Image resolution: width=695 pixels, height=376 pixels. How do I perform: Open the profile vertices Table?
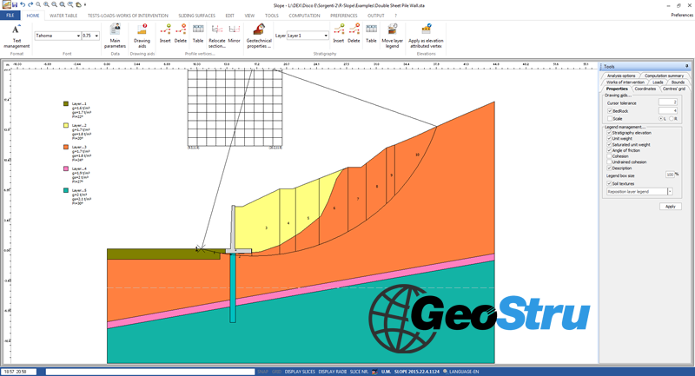pos(198,34)
